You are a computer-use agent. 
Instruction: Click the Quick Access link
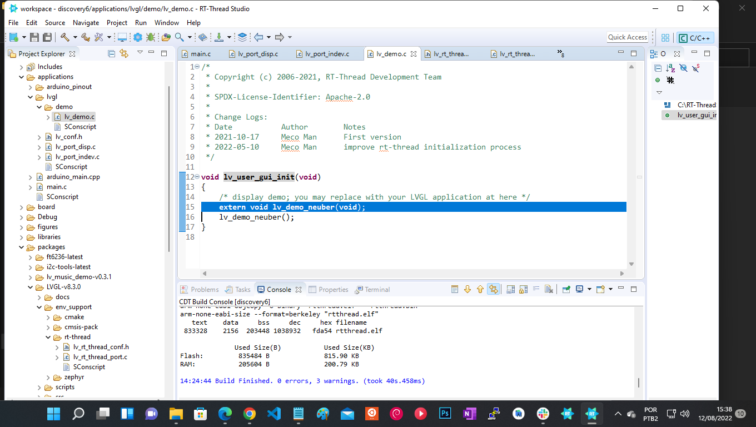click(627, 37)
